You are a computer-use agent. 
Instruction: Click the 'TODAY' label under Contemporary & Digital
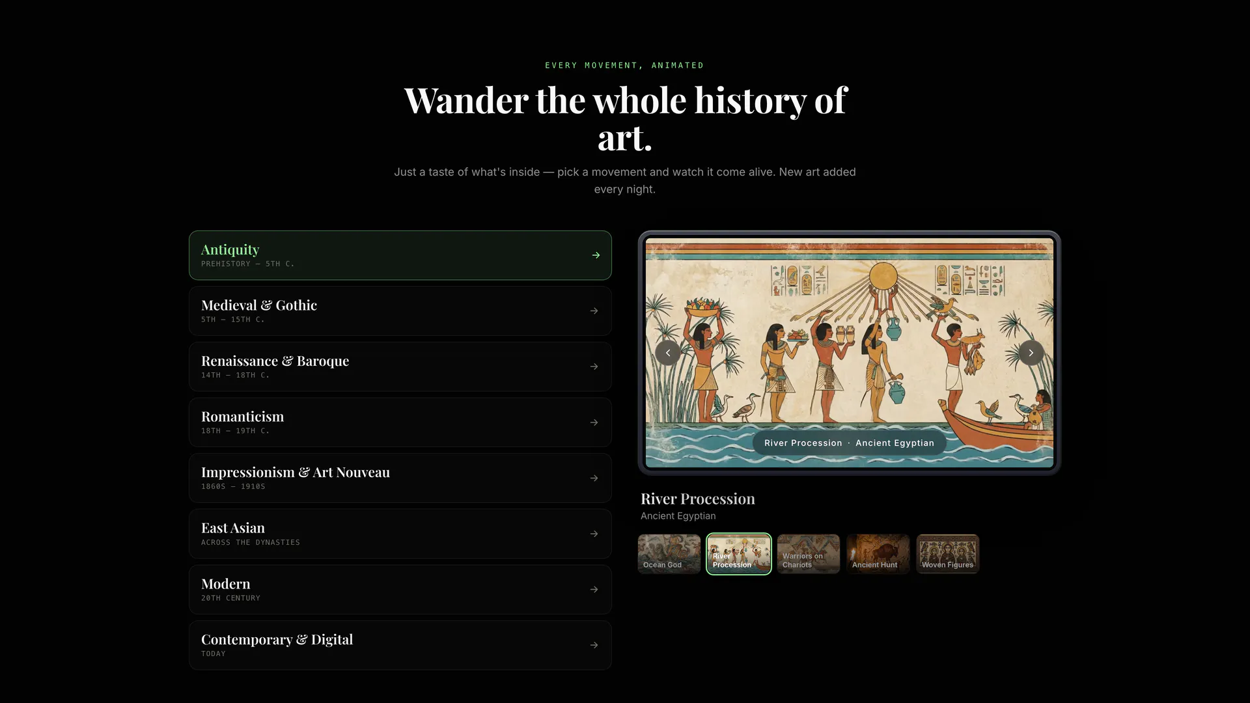(x=213, y=654)
